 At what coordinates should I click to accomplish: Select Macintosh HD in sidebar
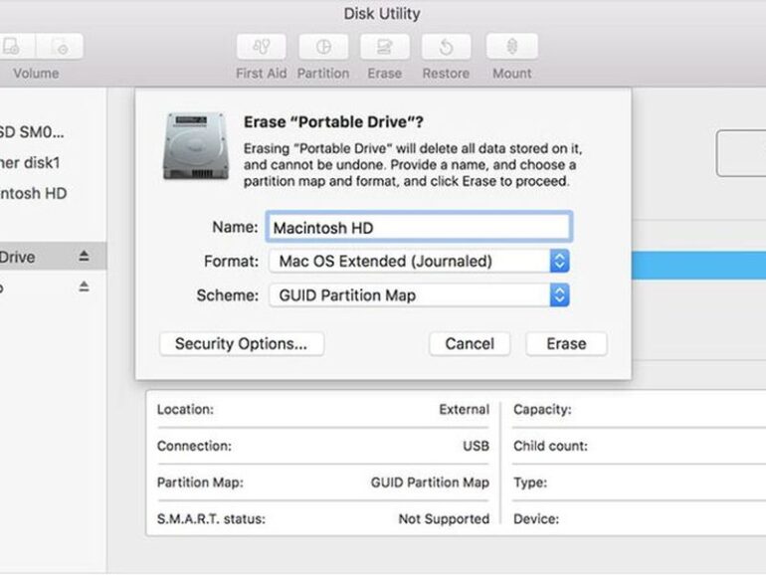pos(34,194)
